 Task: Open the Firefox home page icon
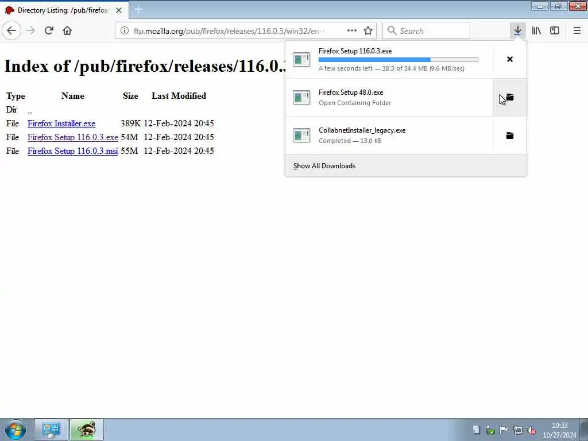click(67, 31)
